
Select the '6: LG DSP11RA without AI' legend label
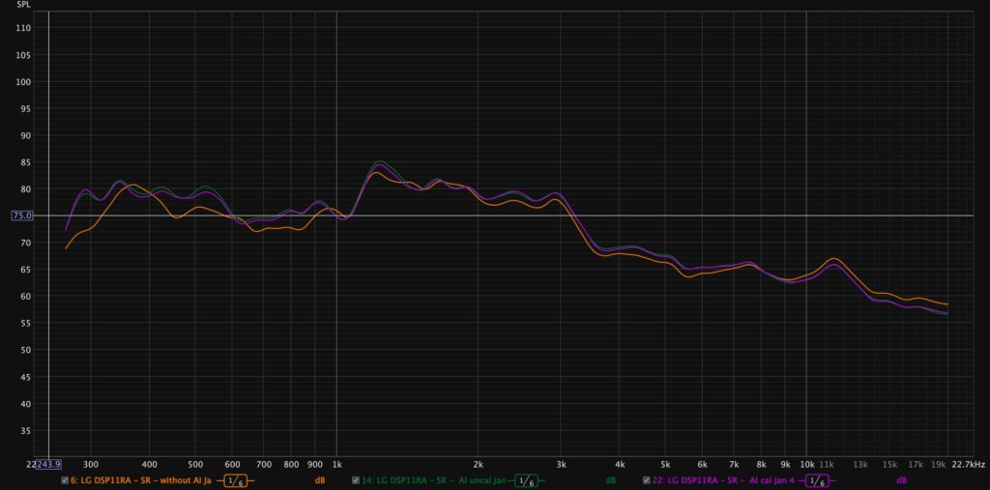point(141,480)
